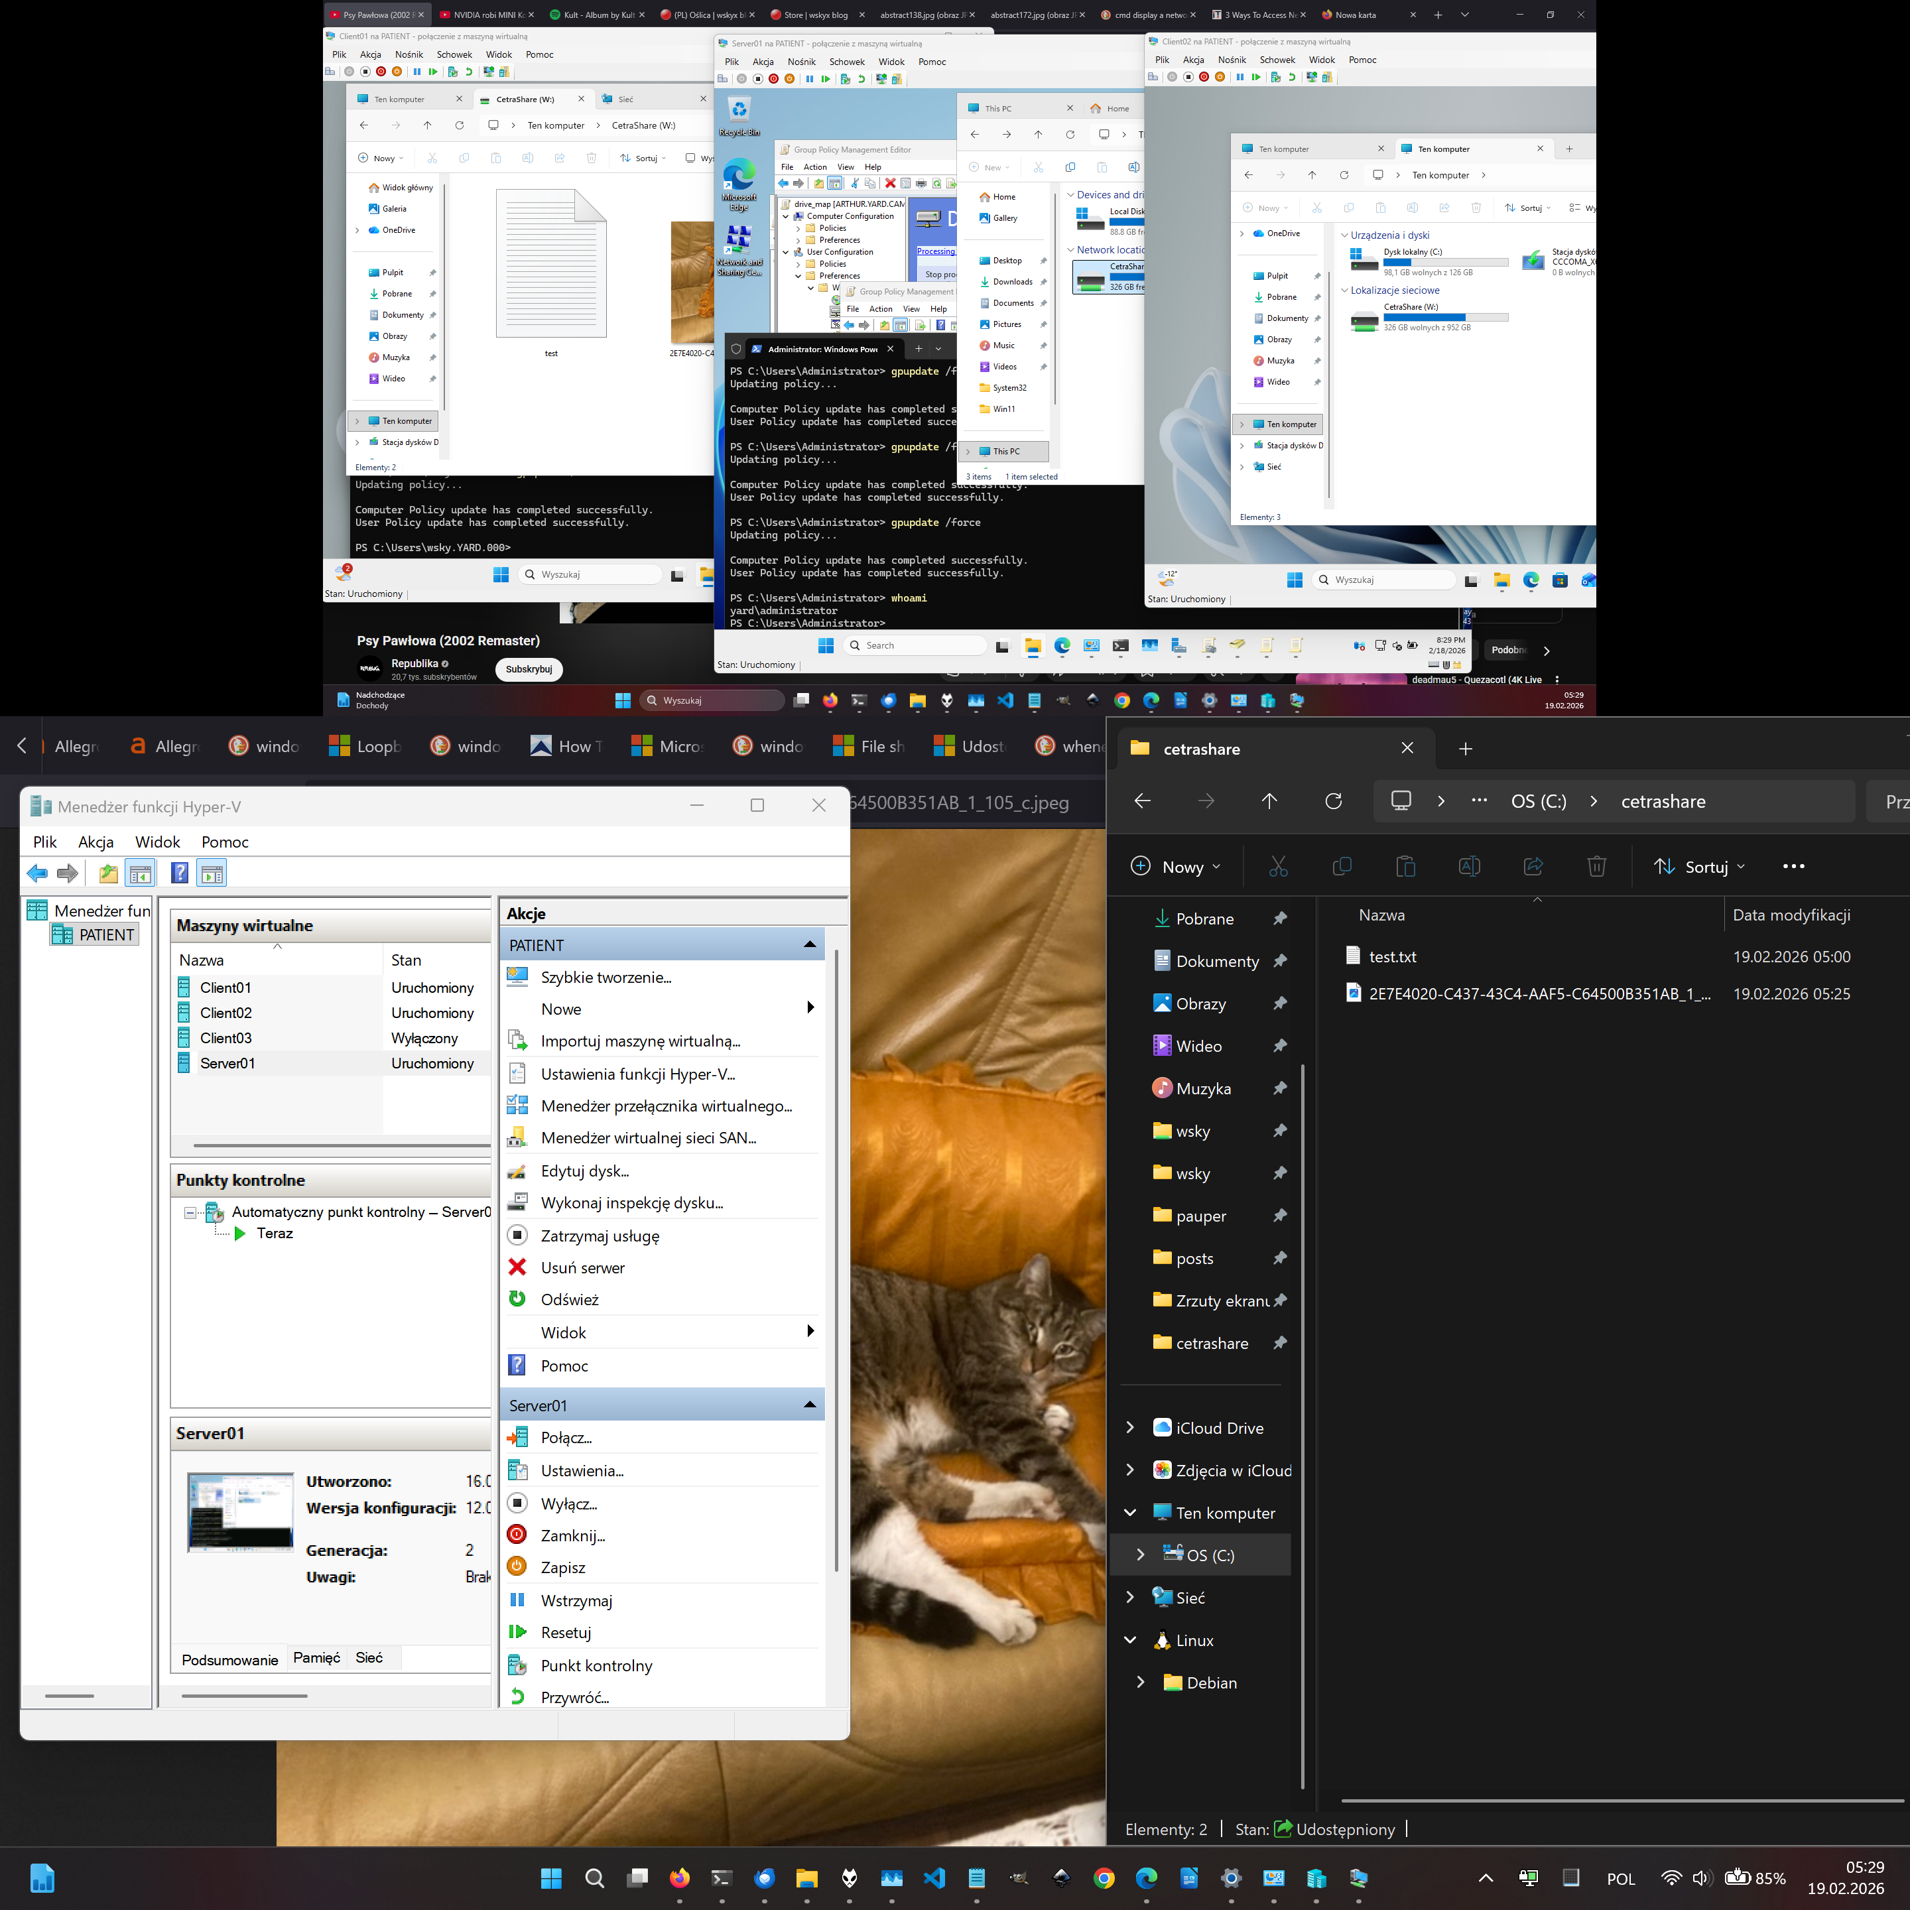Collapse the PATIENT actions section
Screen dimensions: 1910x1910
coord(810,945)
